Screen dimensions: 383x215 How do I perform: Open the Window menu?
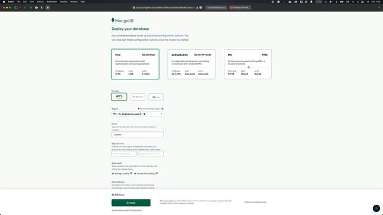point(74,2)
